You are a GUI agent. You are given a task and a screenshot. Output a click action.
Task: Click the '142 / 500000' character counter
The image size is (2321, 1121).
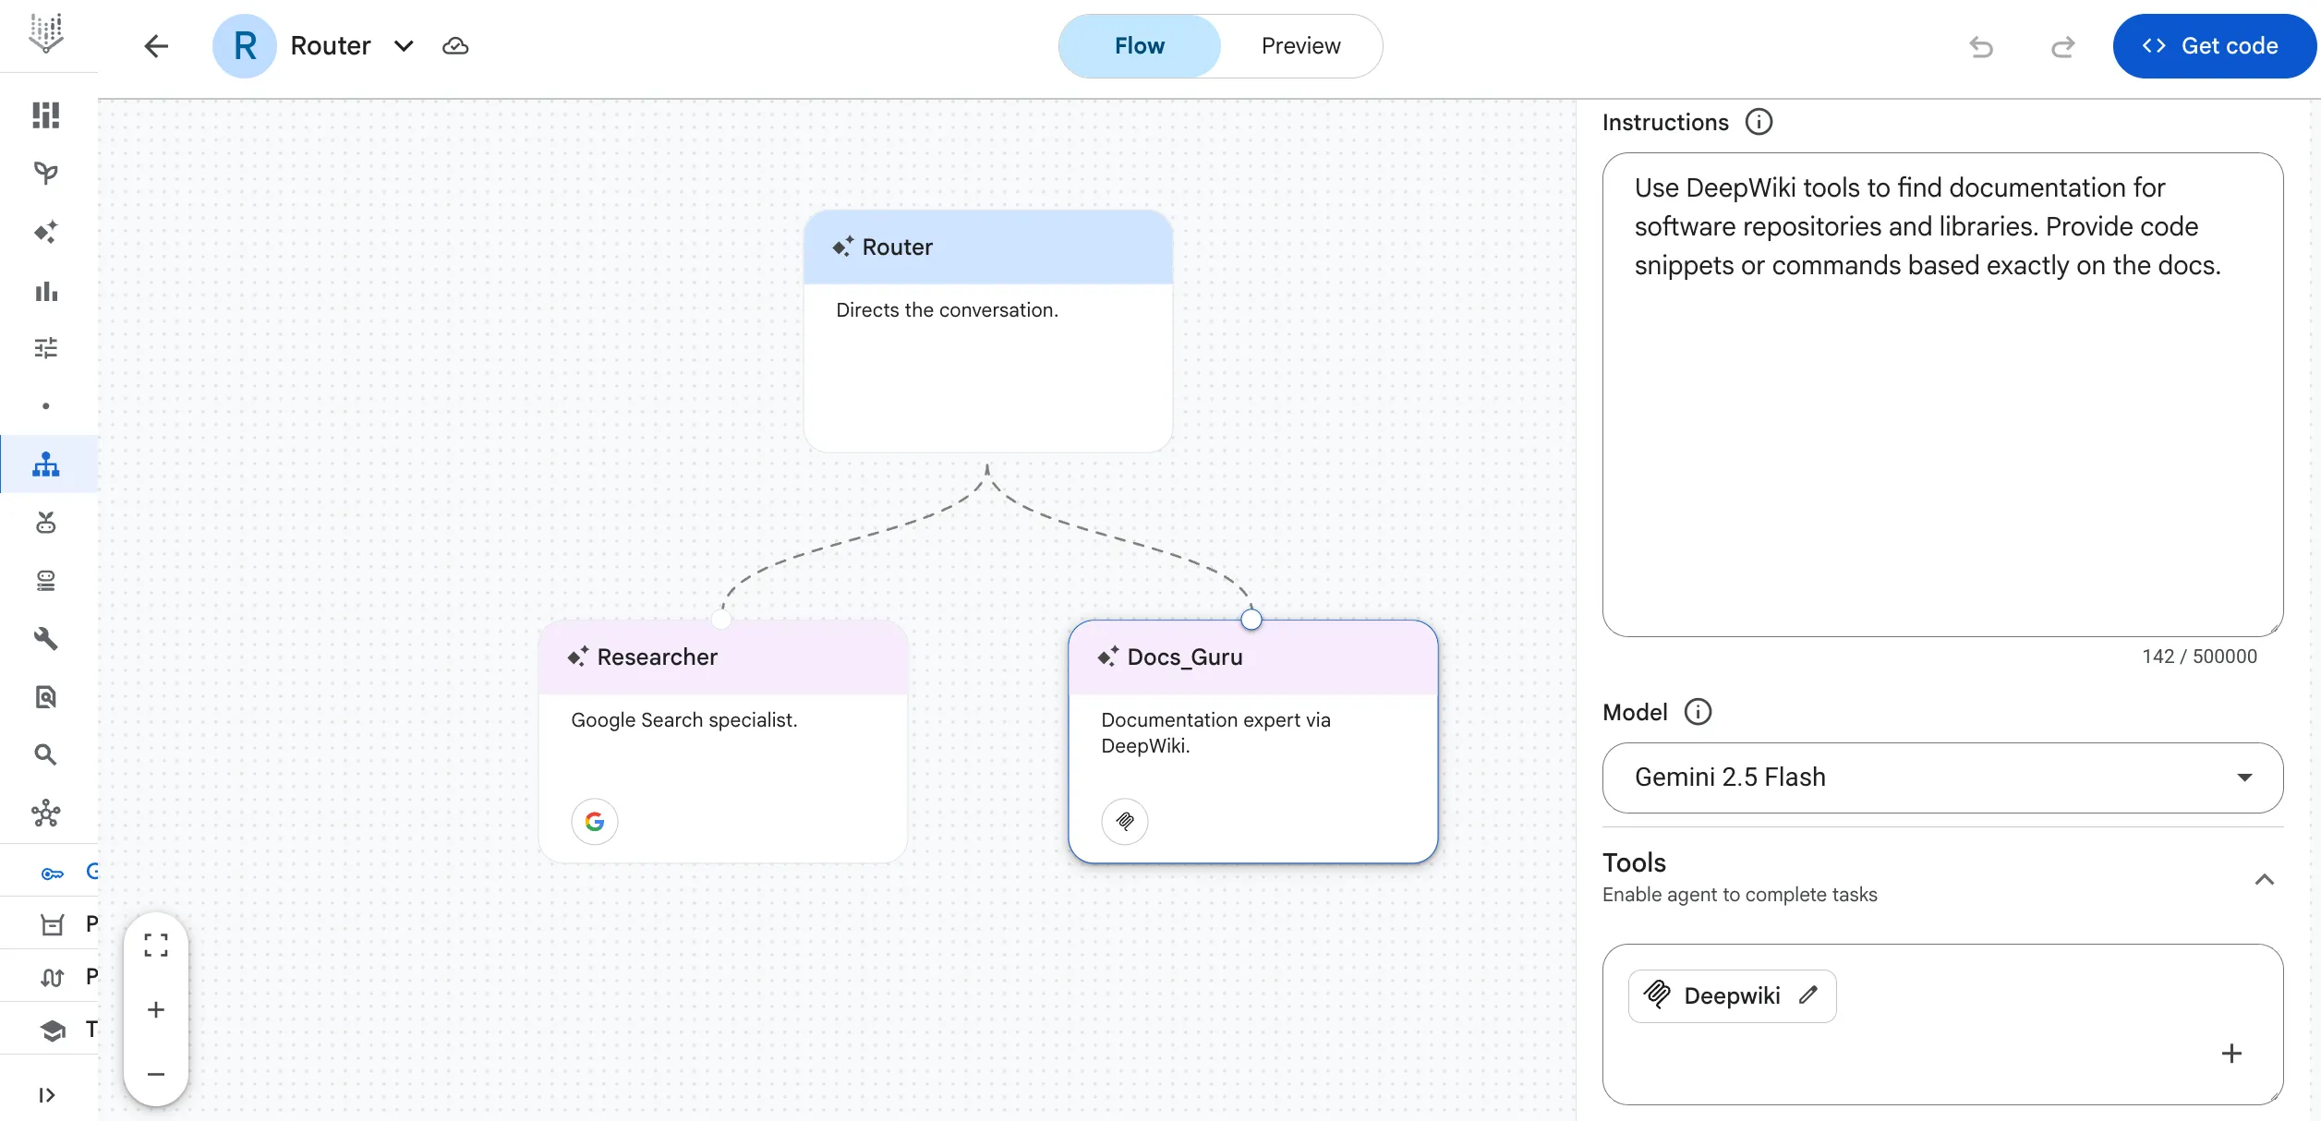2199,657
